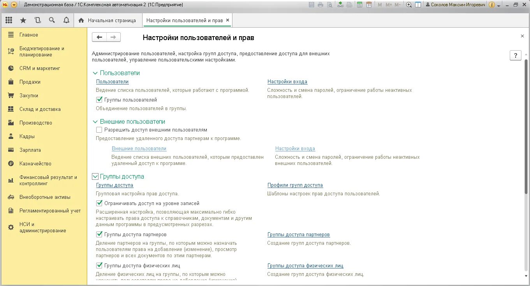530x286 pixels.
Task: Open the Calendar icon
Action: 368,5
